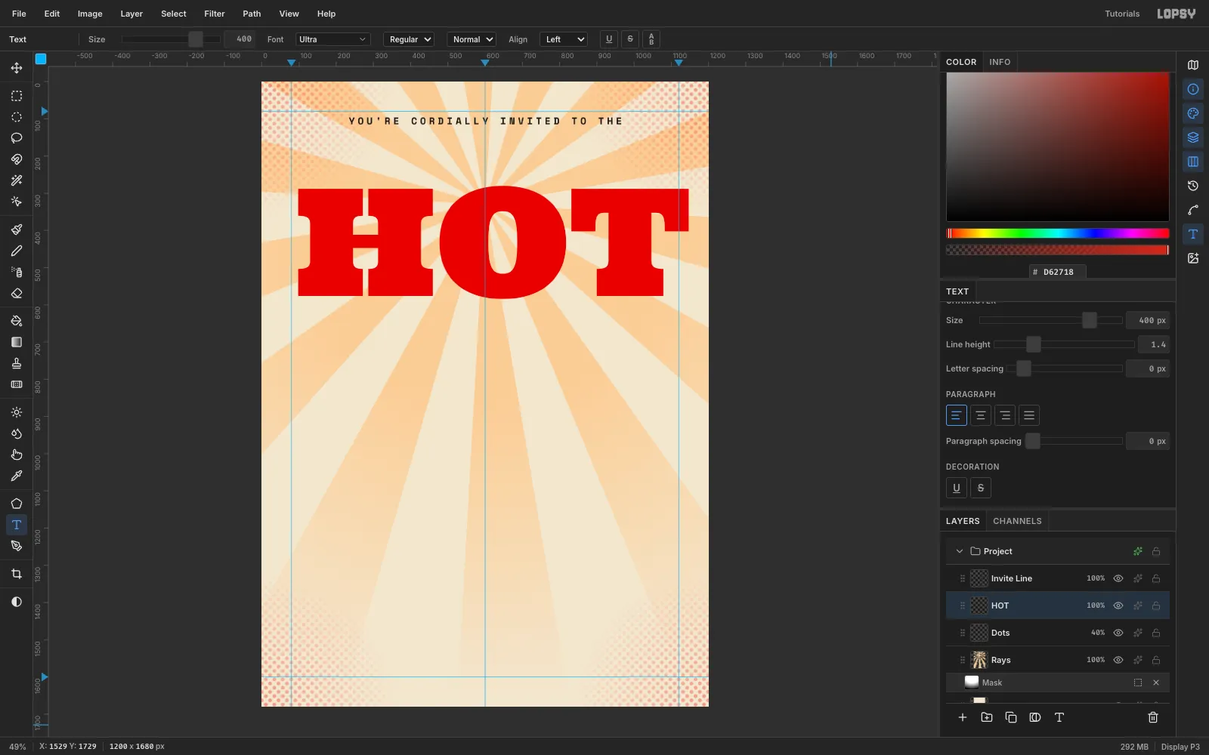
Task: Select the Brush tool
Action: tap(17, 230)
